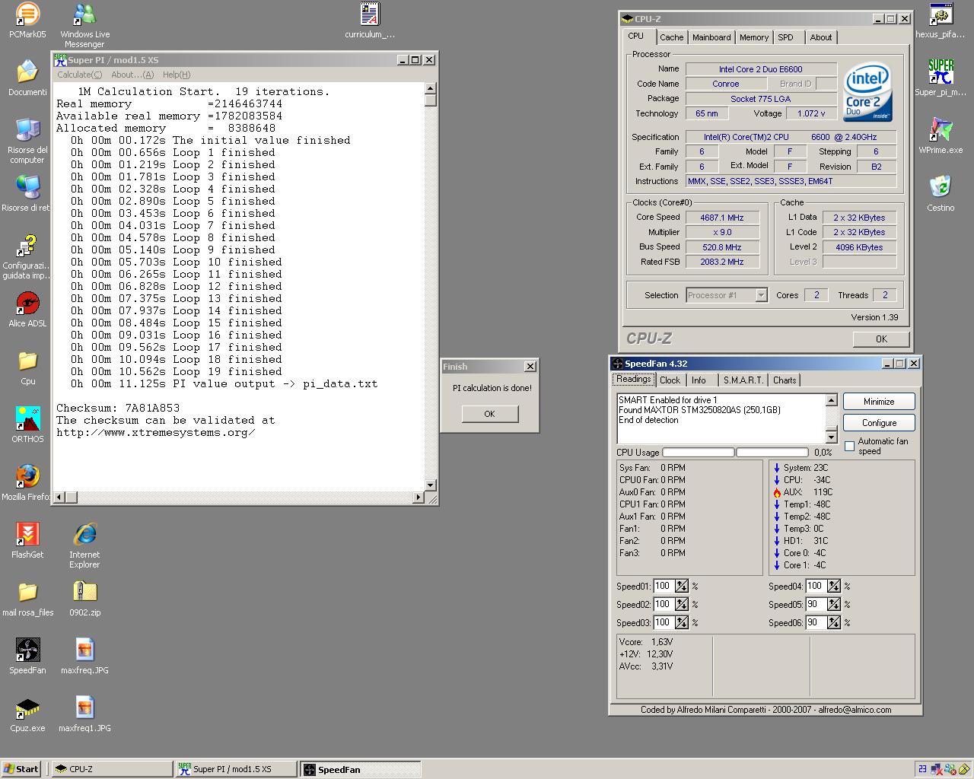
Task: Adjust the Speed02 spinner arrows
Action: 682,605
